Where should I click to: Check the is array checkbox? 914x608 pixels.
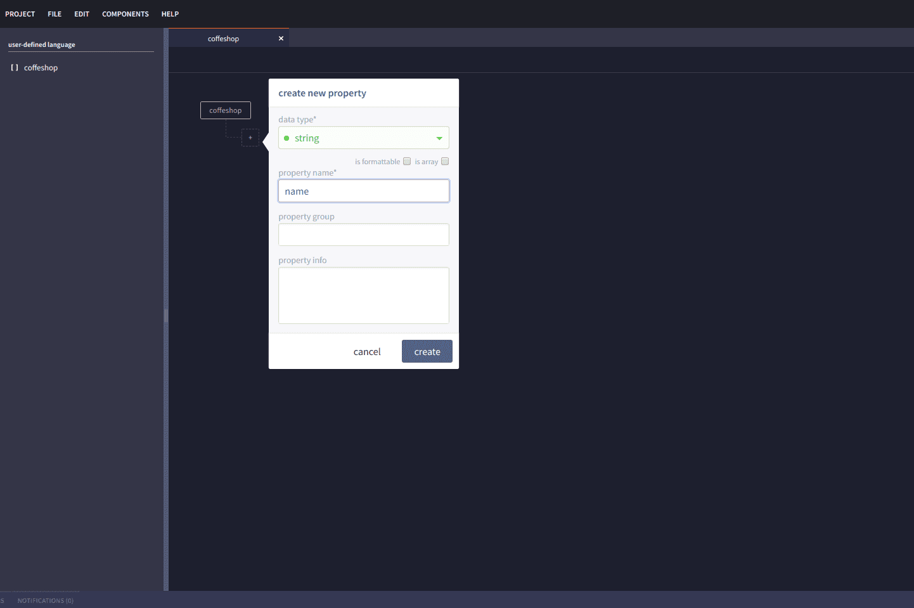pos(445,161)
